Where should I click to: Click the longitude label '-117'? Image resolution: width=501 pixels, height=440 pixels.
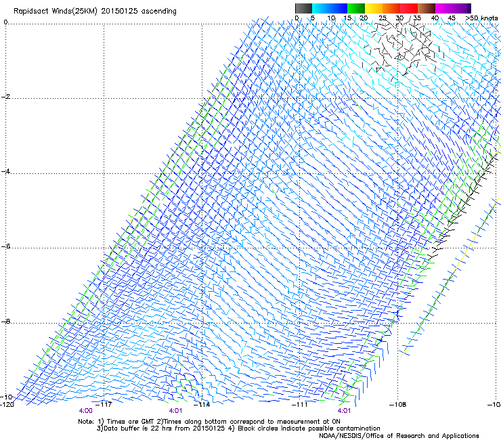104,404
